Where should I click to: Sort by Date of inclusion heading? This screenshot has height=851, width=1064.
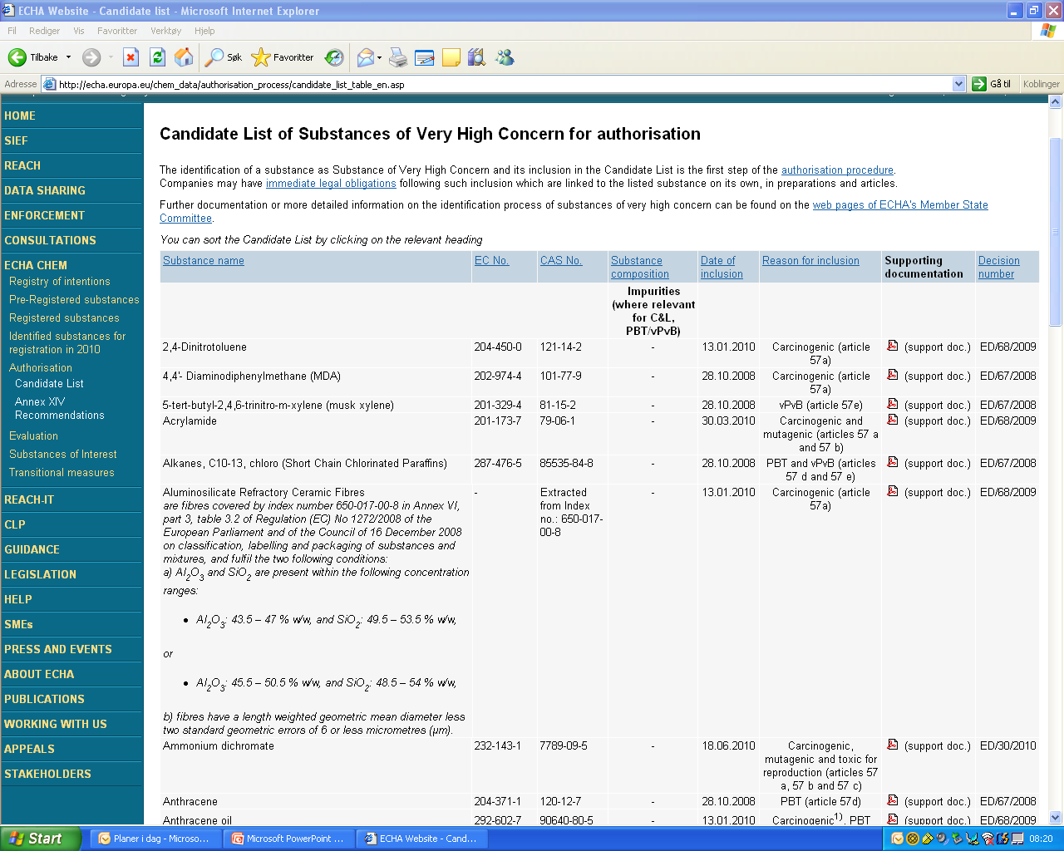click(722, 267)
